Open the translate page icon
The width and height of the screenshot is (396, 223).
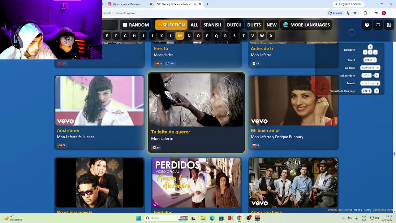348,13
